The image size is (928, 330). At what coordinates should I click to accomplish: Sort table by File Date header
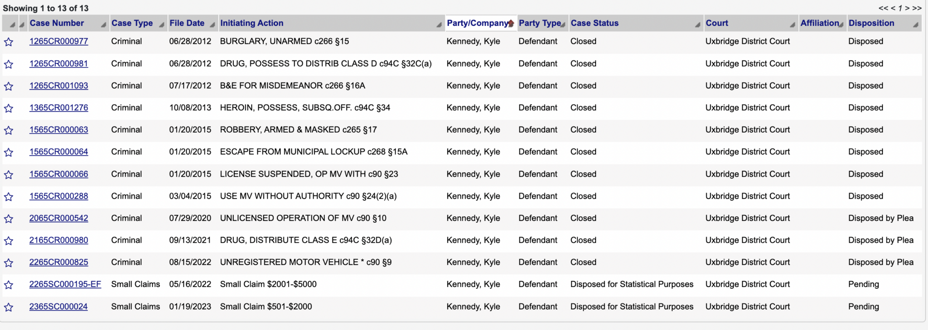coord(187,23)
